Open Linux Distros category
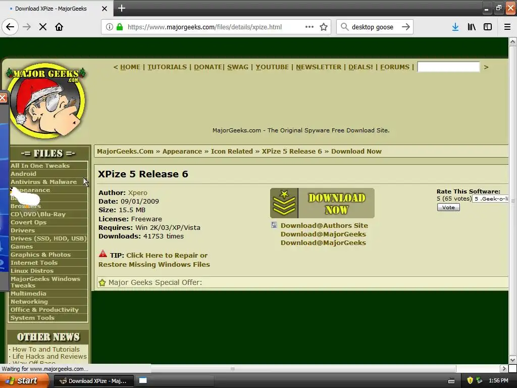The width and height of the screenshot is (517, 388). pos(32,271)
